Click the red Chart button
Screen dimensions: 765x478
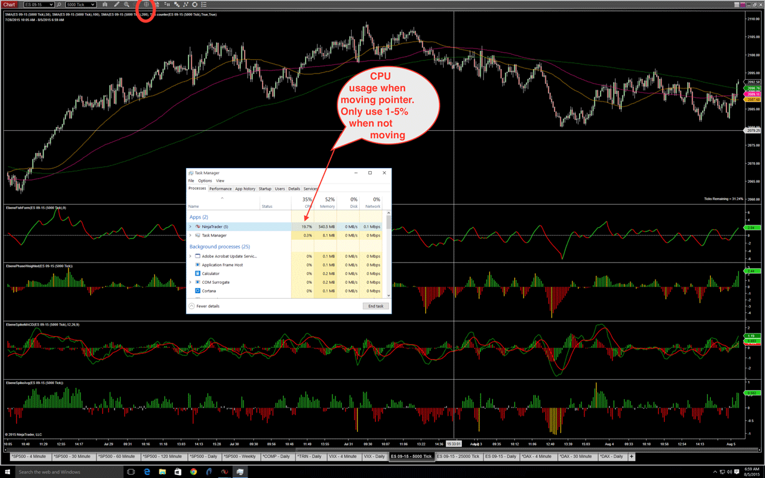pos(9,4)
